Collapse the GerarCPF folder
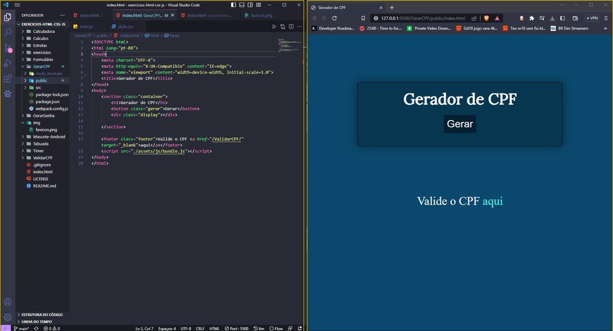Screen dimensions: 613x331 point(41,66)
